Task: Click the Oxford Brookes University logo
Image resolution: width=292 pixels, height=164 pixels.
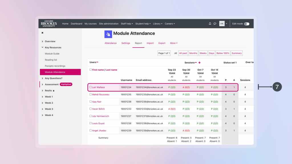Action: point(48,24)
